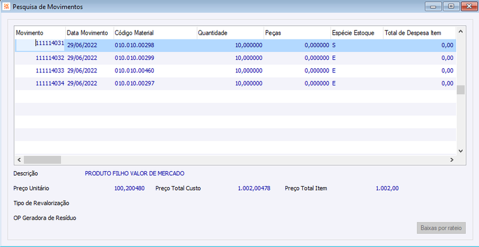The height and width of the screenshot is (247, 479).
Task: Click the horizontal scroll right arrow
Action: pyautogui.click(x=451, y=160)
